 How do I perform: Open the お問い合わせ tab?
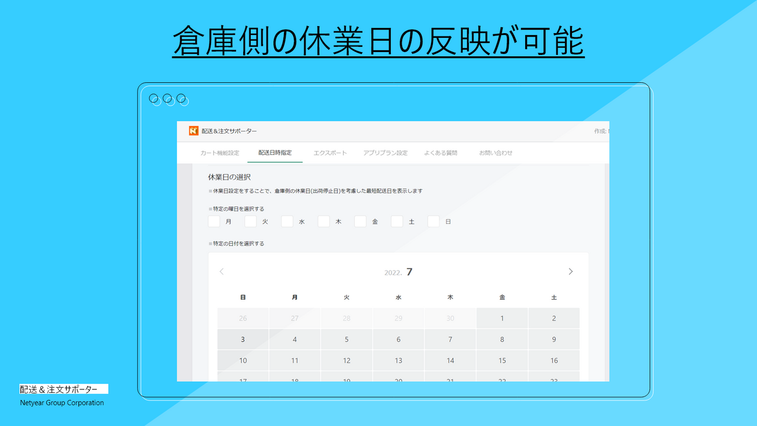pos(497,152)
